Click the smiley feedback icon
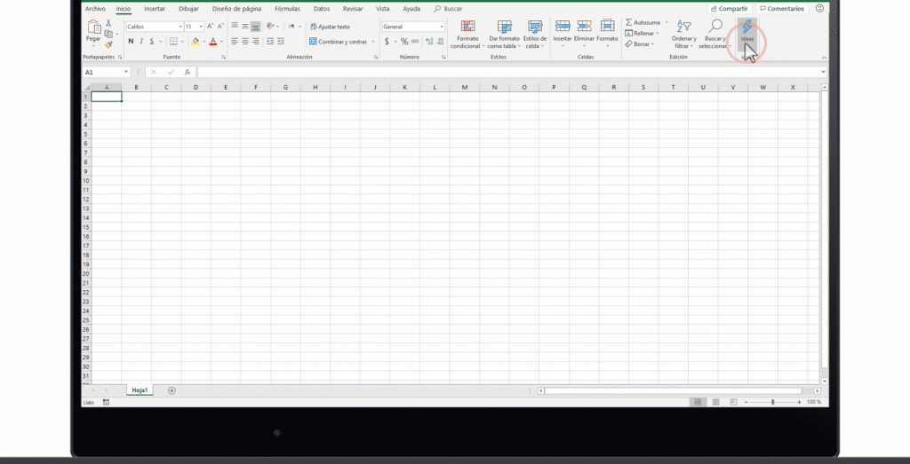Screen dimensions: 910x464 [820, 8]
